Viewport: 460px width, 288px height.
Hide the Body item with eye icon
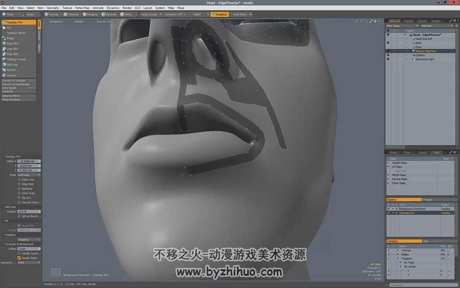pos(388,43)
